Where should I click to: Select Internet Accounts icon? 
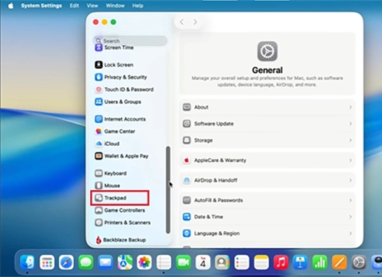click(x=99, y=119)
